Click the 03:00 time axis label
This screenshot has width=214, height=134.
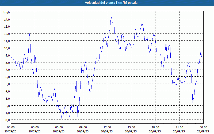[x=35, y=128]
